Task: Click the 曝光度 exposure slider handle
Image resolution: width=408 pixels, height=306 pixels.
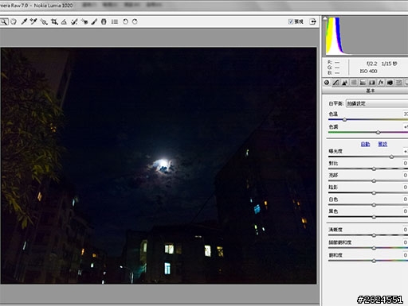Action: pyautogui.click(x=391, y=157)
